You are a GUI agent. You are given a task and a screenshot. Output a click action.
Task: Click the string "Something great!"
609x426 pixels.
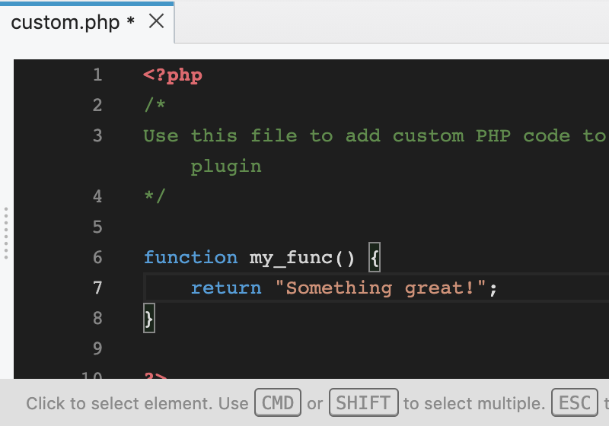381,288
